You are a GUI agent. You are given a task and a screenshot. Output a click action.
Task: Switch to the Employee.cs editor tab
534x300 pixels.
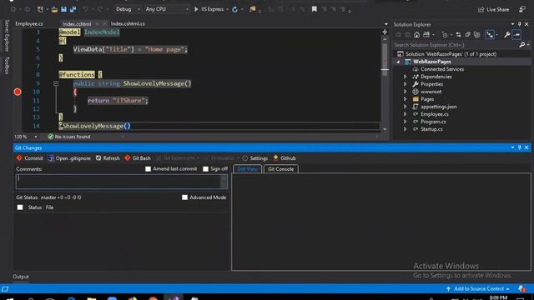tap(29, 24)
